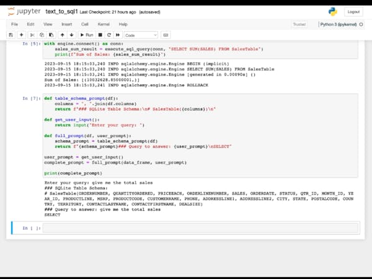
Task: Open the View menu
Action: point(48,24)
